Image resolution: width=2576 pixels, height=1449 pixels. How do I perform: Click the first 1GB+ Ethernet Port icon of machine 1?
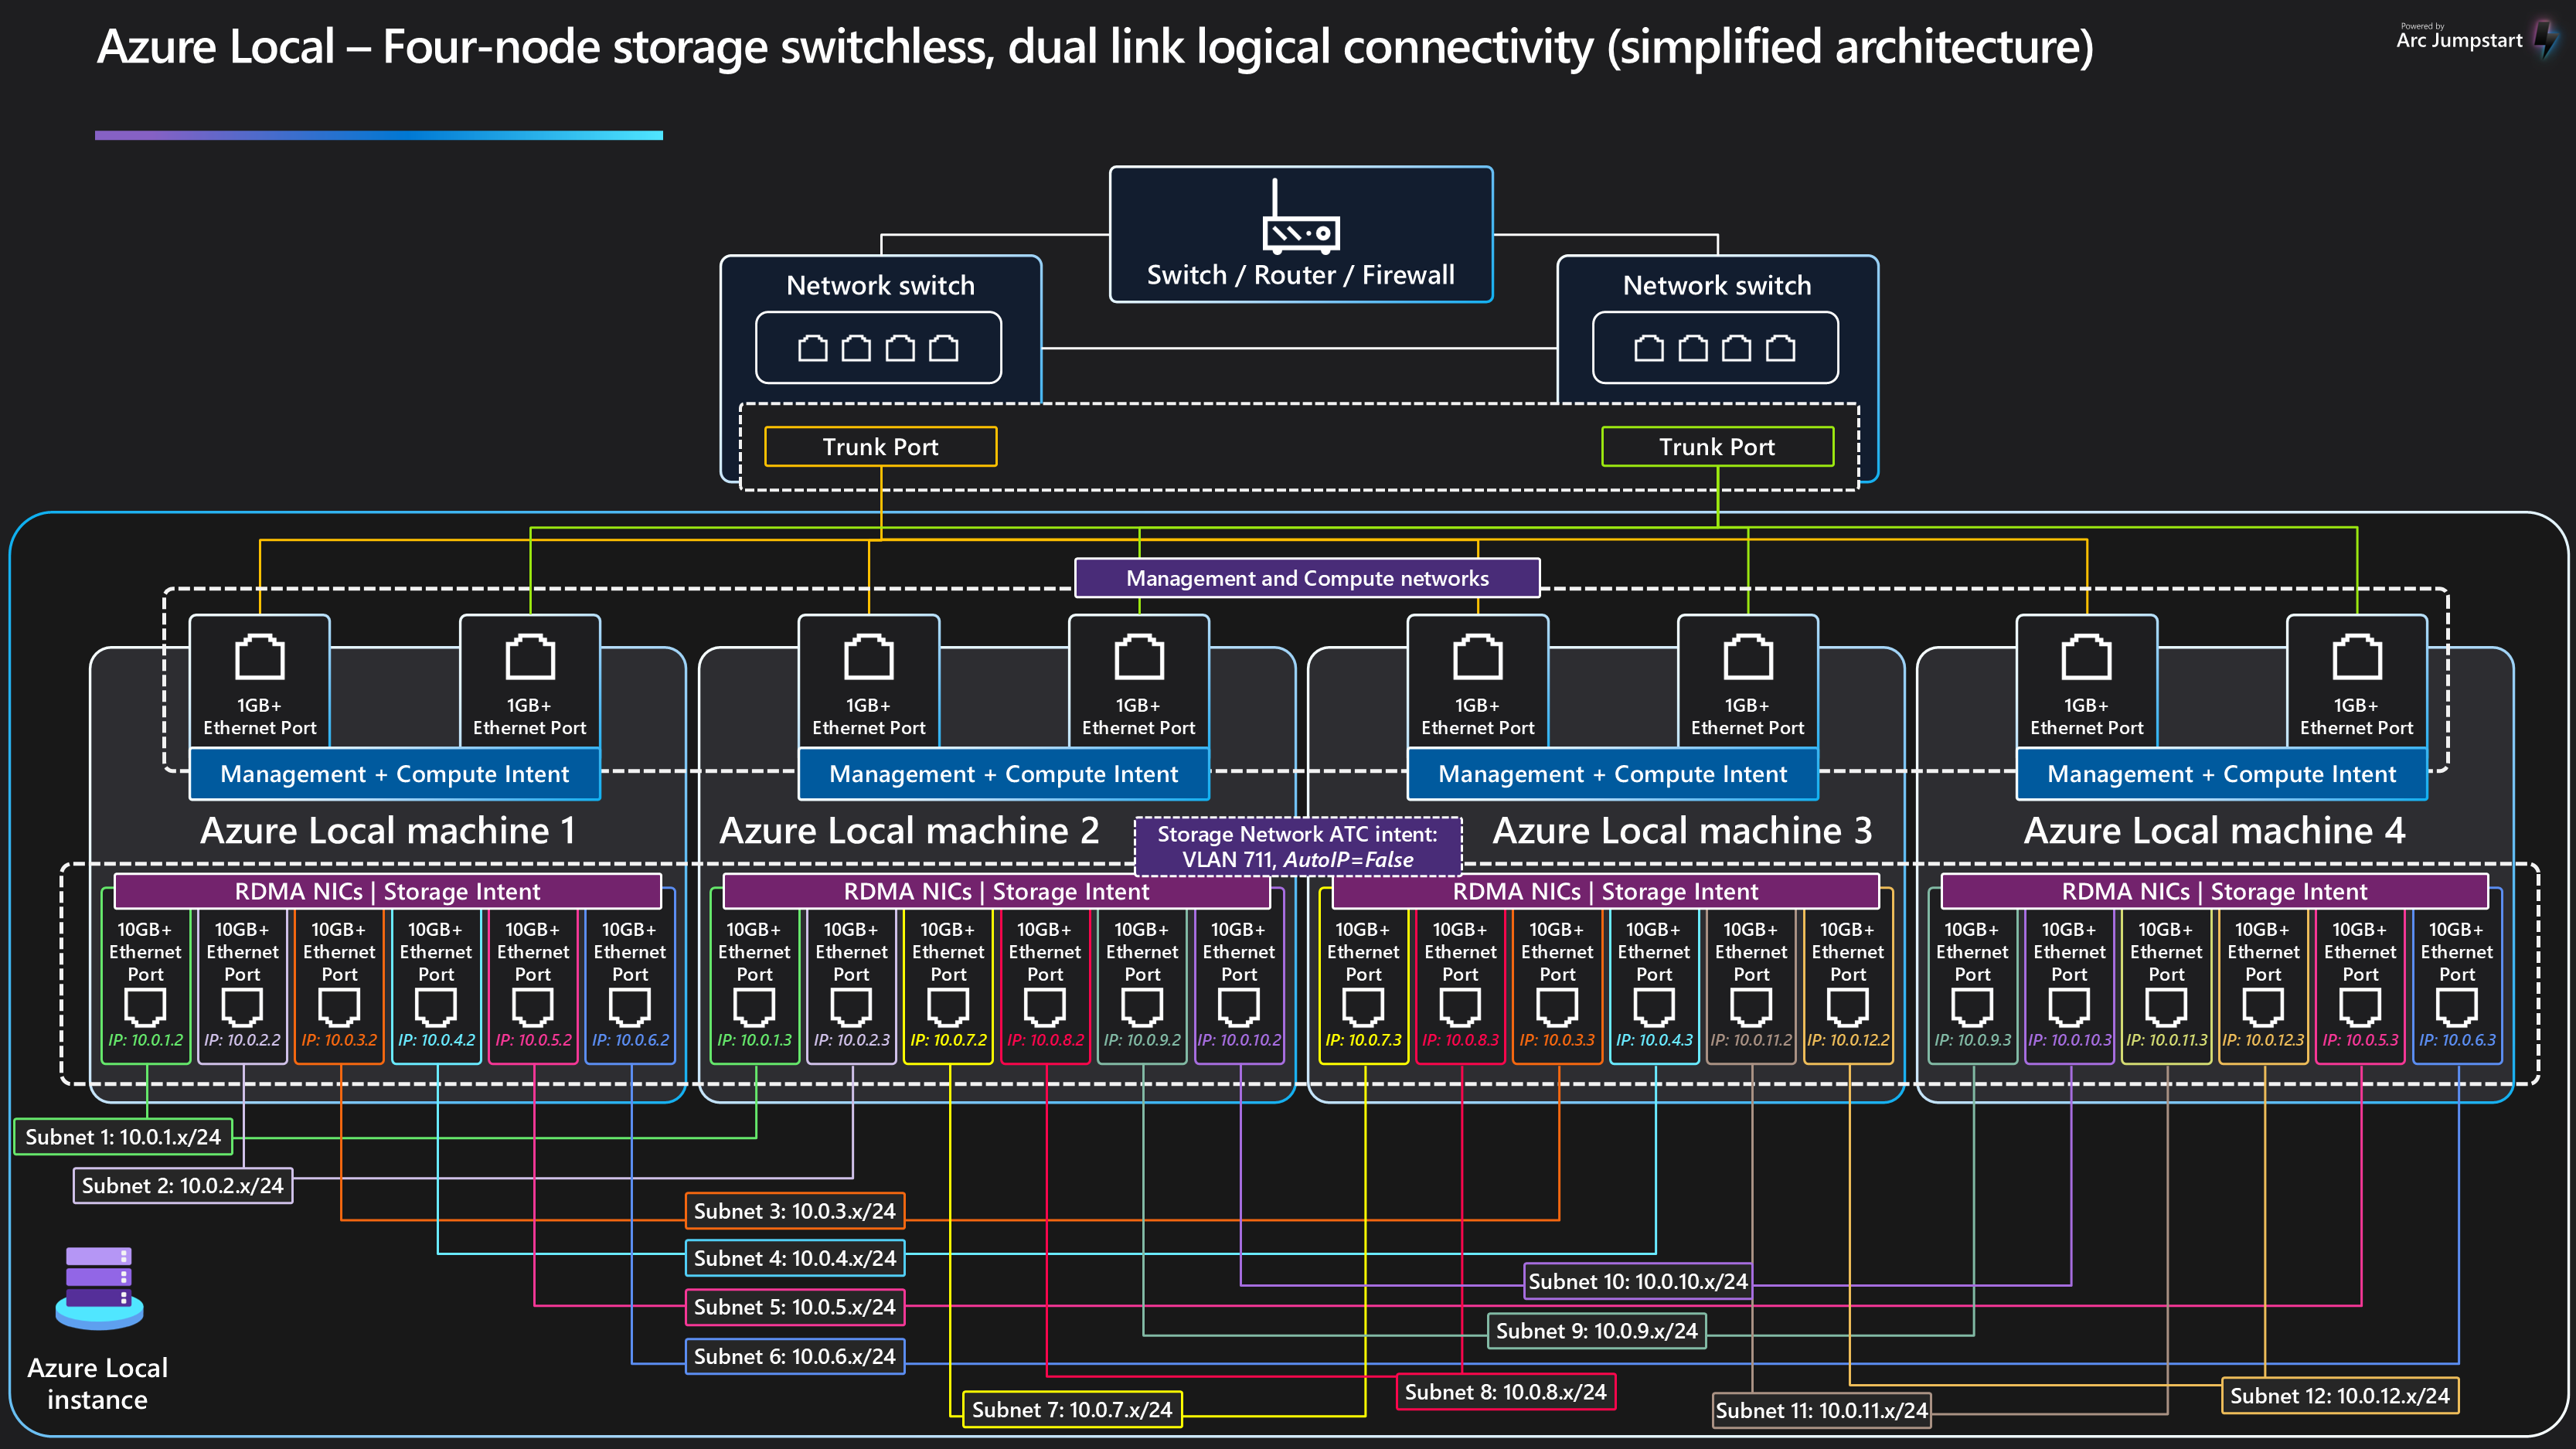[259, 658]
